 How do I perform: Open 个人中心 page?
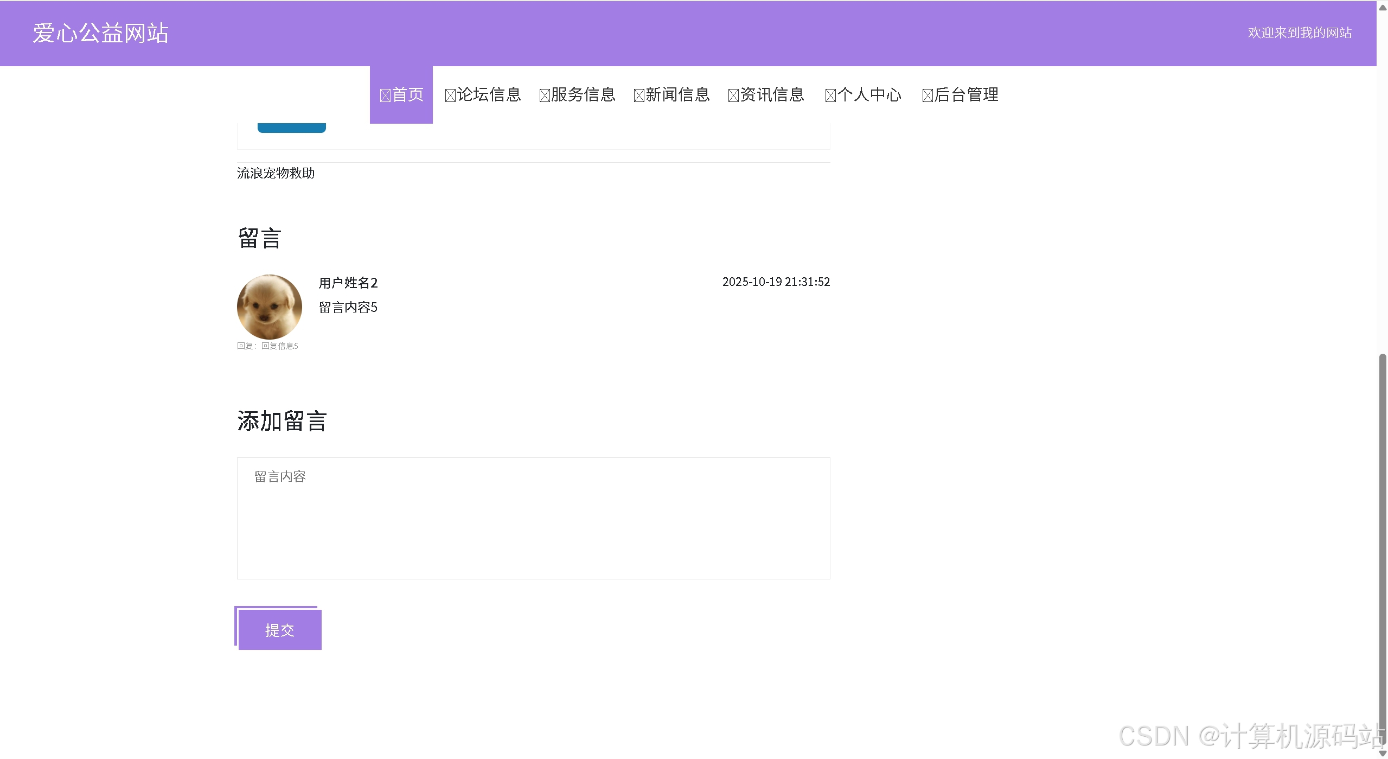coord(869,95)
